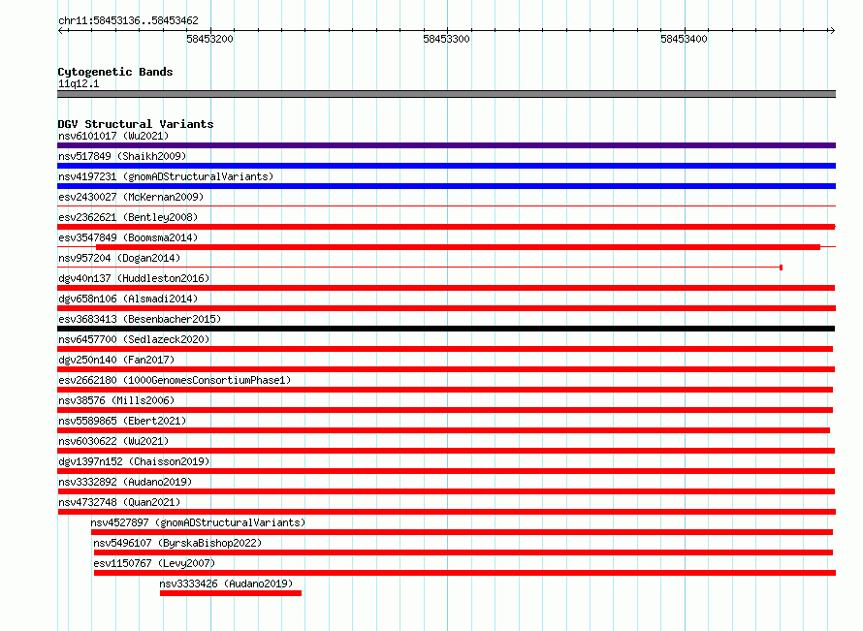Select the red nsv4527897 variant bar

tap(462, 532)
